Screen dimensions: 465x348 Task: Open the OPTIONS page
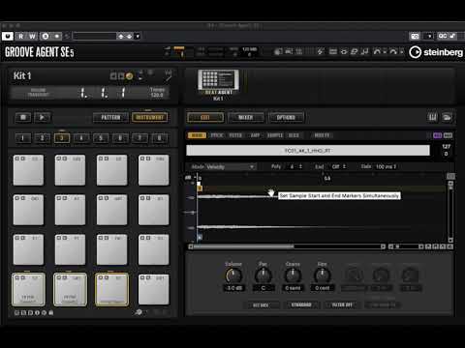(x=286, y=118)
